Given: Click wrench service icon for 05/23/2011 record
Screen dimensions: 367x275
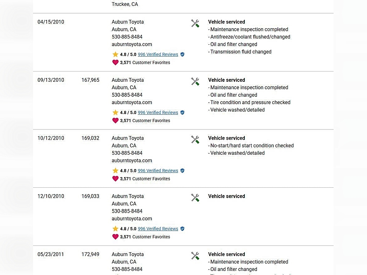Looking at the screenshot, I should [195, 256].
